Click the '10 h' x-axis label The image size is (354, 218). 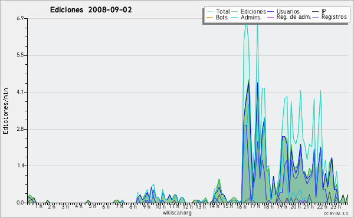tap(160, 206)
